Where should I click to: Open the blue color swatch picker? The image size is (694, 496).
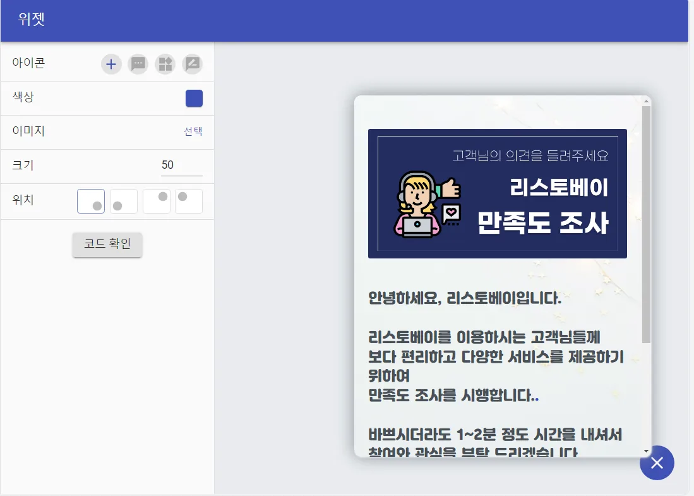click(x=194, y=99)
